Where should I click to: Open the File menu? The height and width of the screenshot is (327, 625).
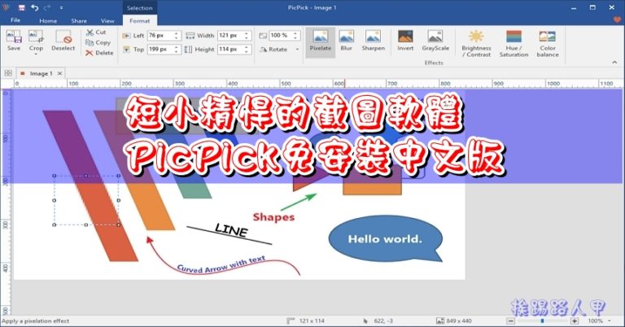coord(16,20)
